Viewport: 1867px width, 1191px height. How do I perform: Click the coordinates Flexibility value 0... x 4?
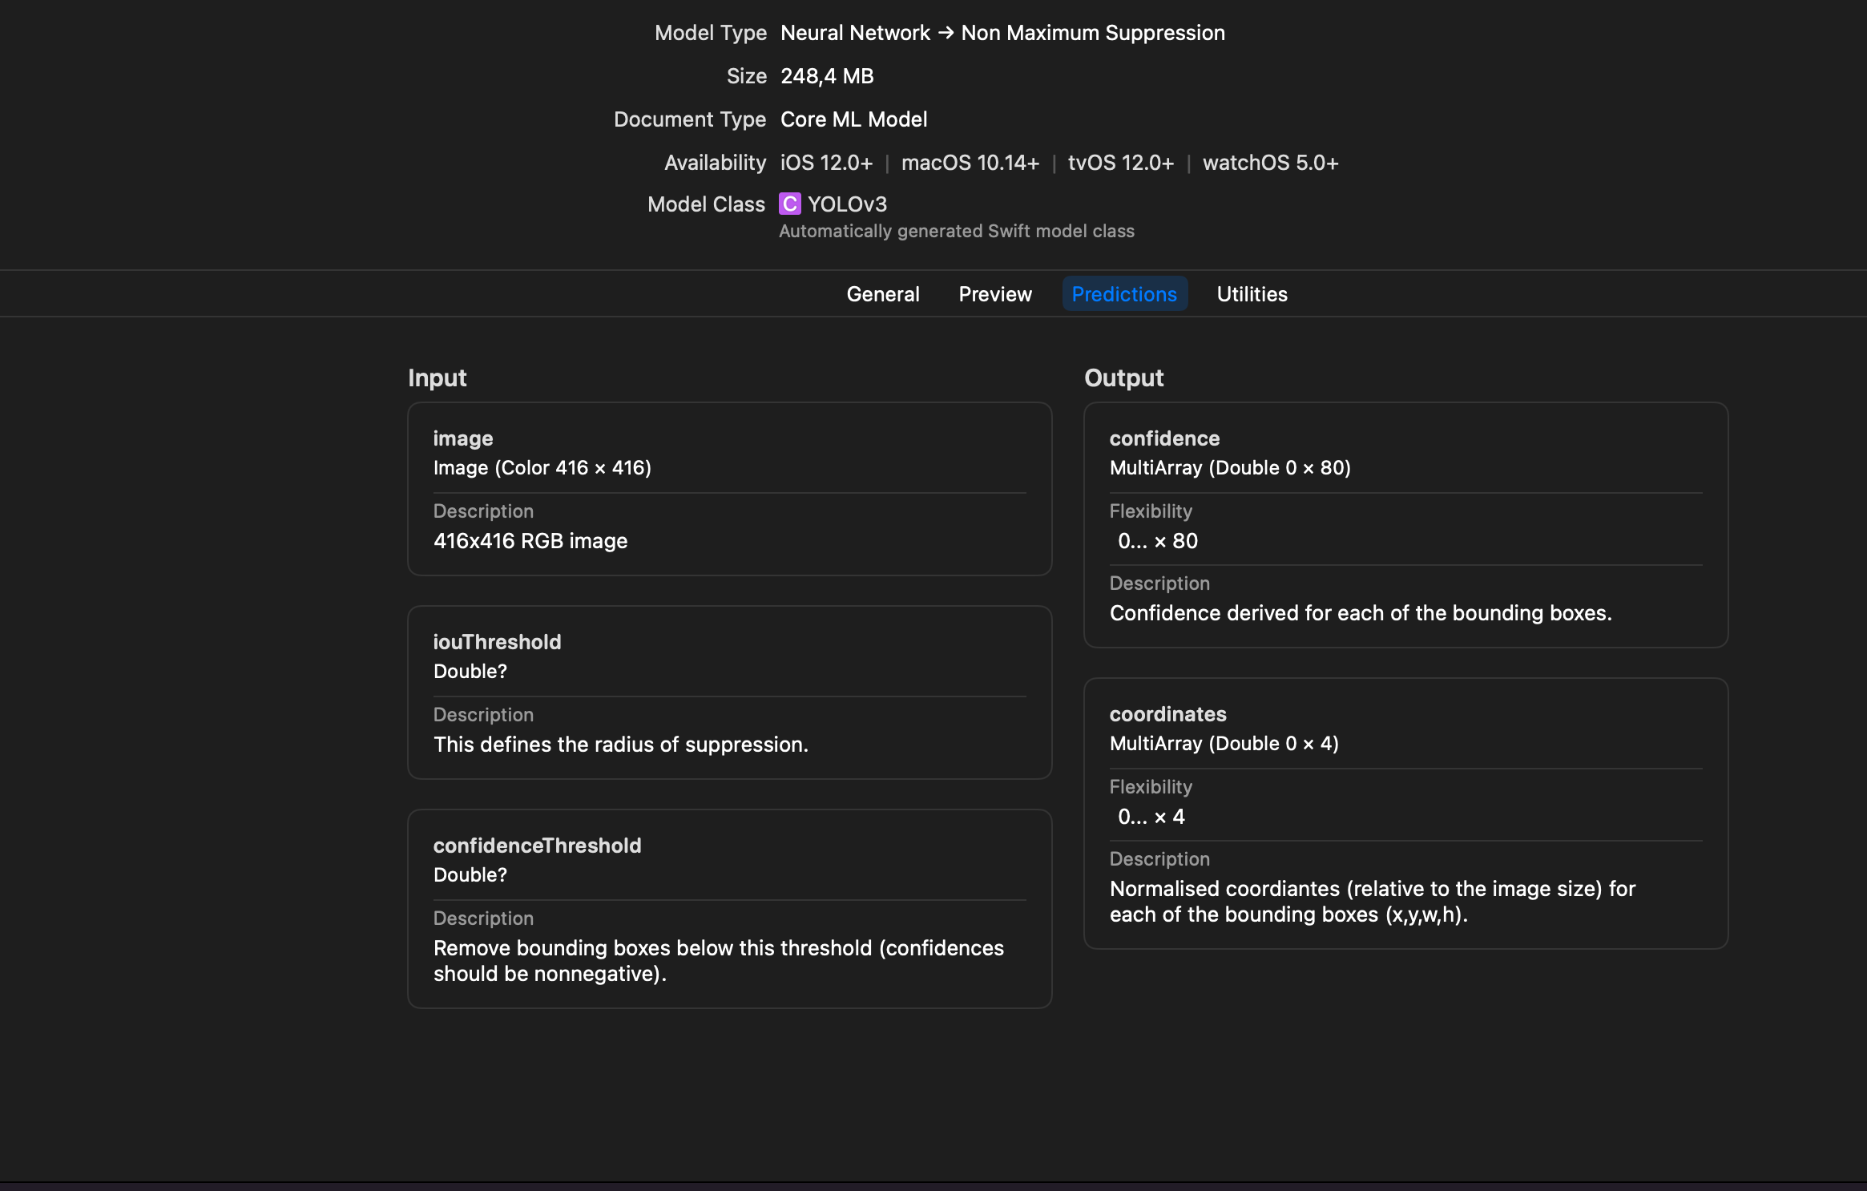(1151, 816)
